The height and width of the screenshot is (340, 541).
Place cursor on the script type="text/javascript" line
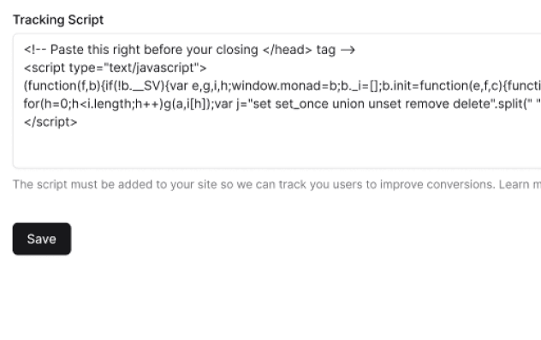point(115,68)
